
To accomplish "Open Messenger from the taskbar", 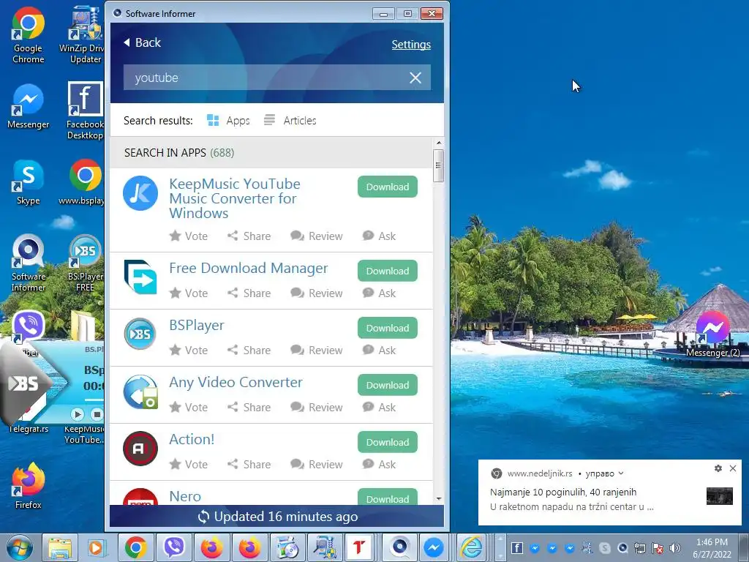I will (433, 547).
